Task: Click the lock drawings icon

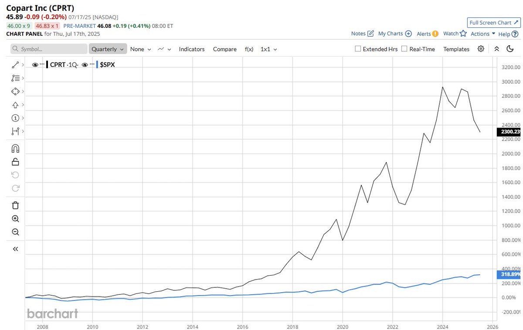Action: coord(15,162)
